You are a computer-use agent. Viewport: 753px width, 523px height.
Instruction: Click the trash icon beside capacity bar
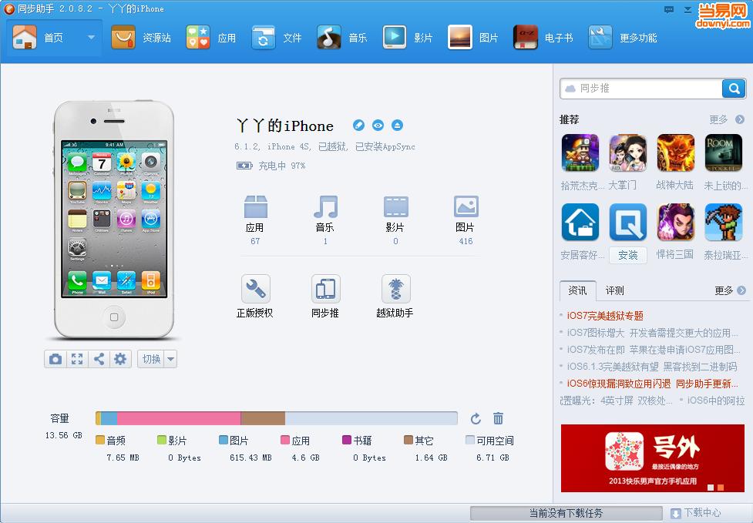click(498, 418)
